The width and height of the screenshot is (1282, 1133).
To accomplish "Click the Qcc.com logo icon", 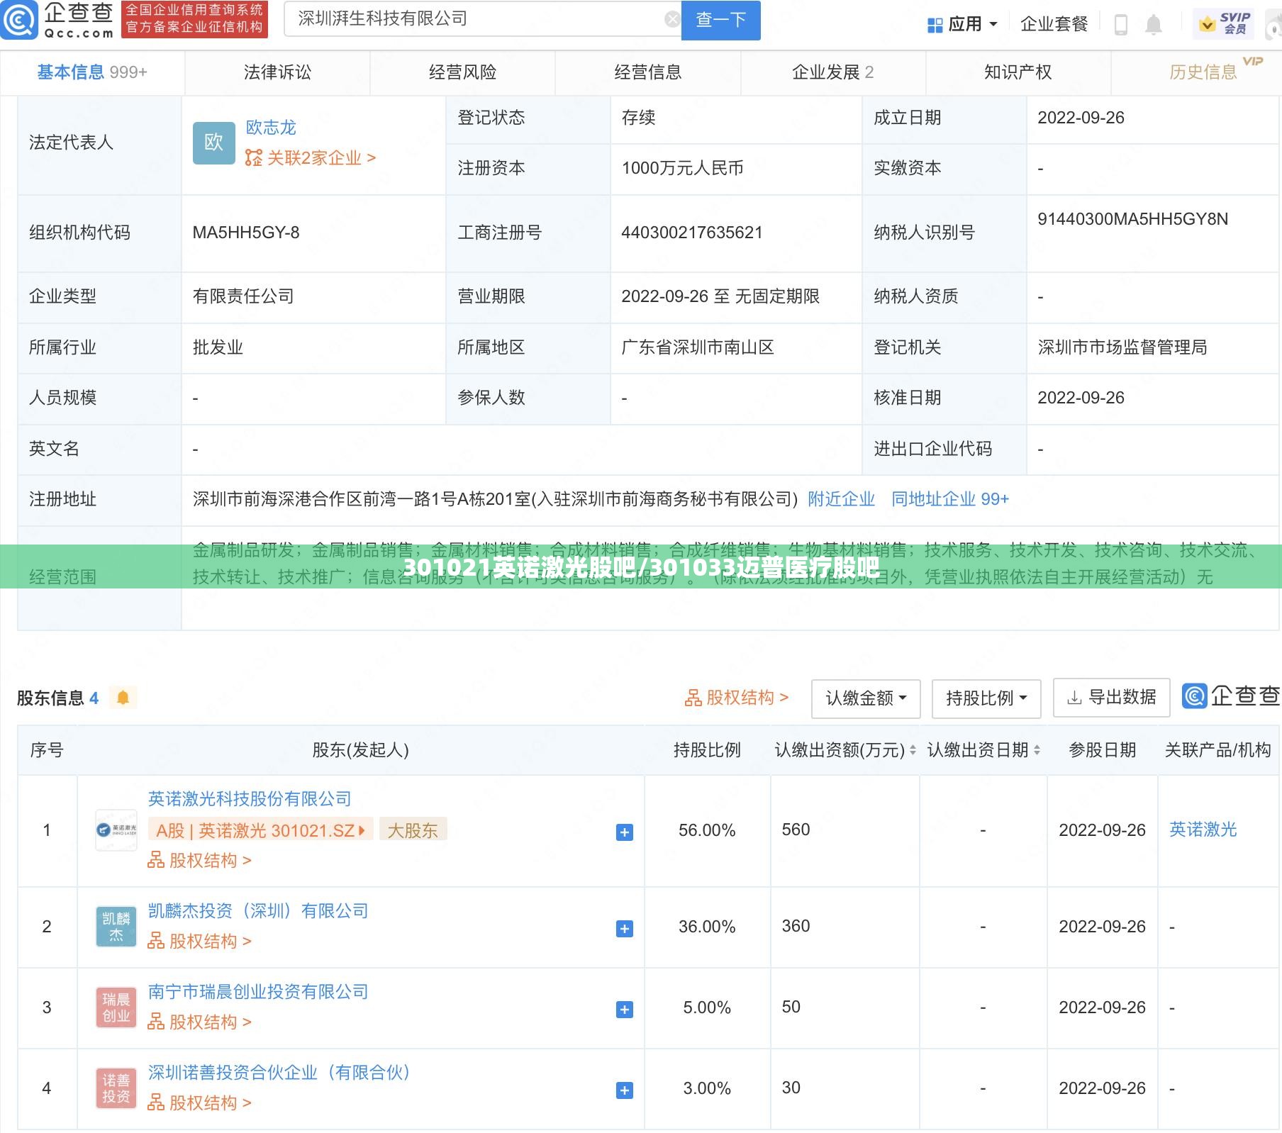I will pos(18,20).
